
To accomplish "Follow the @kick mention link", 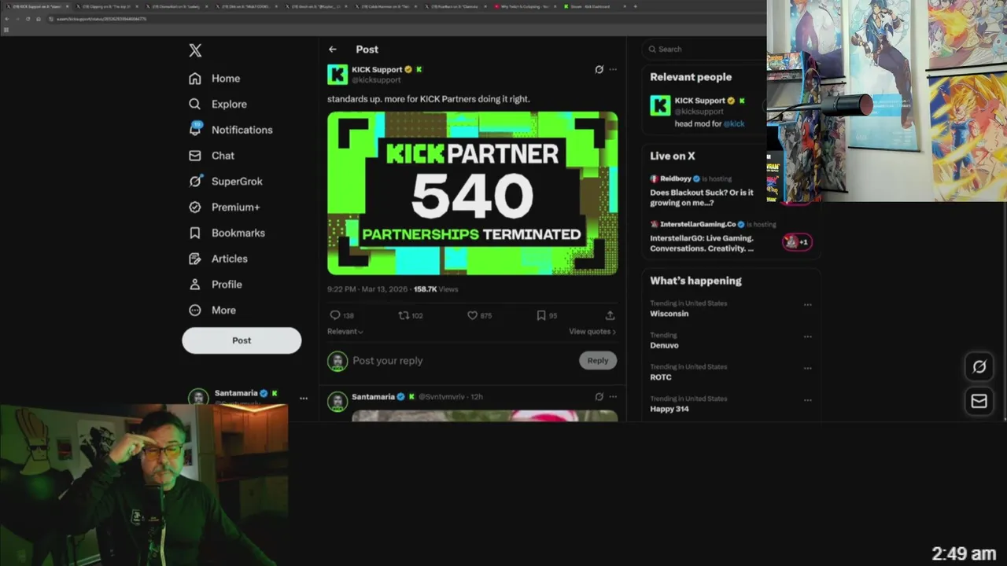I will coord(734,123).
